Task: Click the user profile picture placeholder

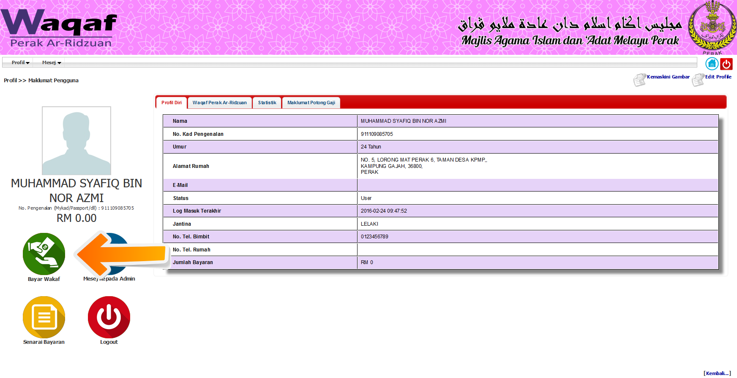Action: (76, 140)
